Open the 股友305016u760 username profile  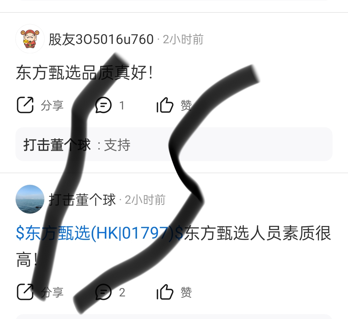(x=101, y=39)
